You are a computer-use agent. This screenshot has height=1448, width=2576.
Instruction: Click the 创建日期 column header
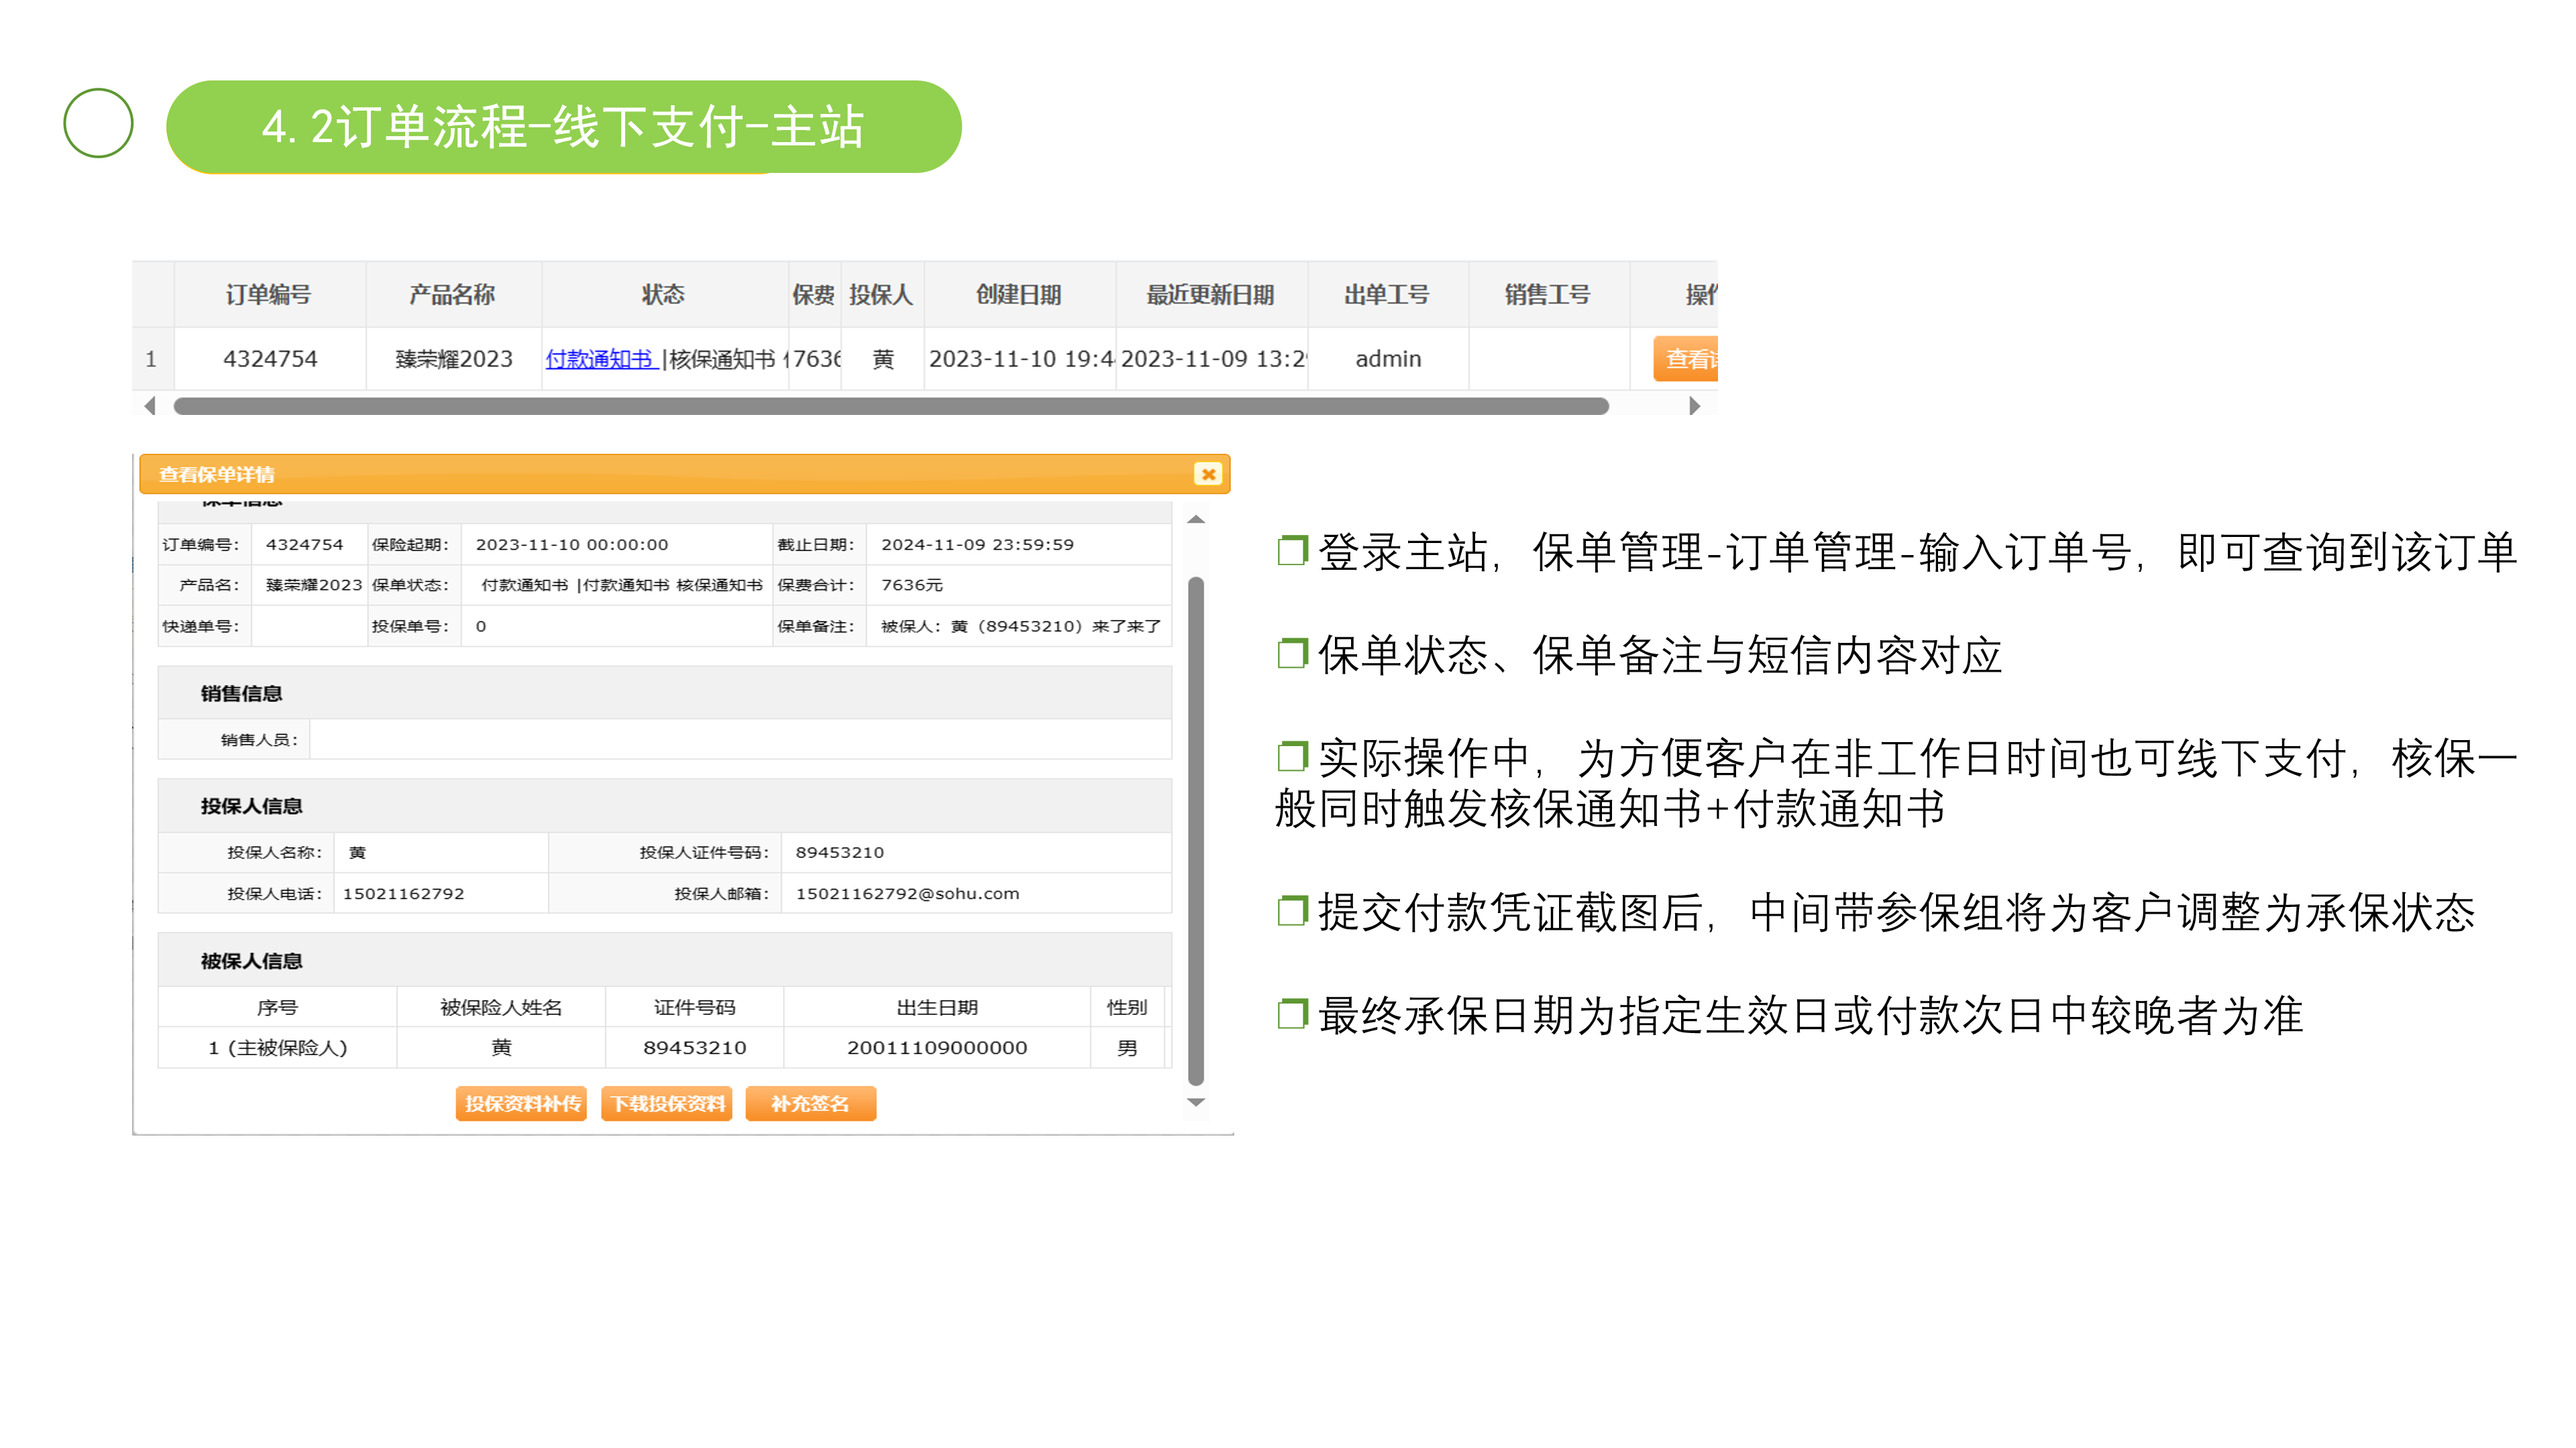pyautogui.click(x=1018, y=295)
